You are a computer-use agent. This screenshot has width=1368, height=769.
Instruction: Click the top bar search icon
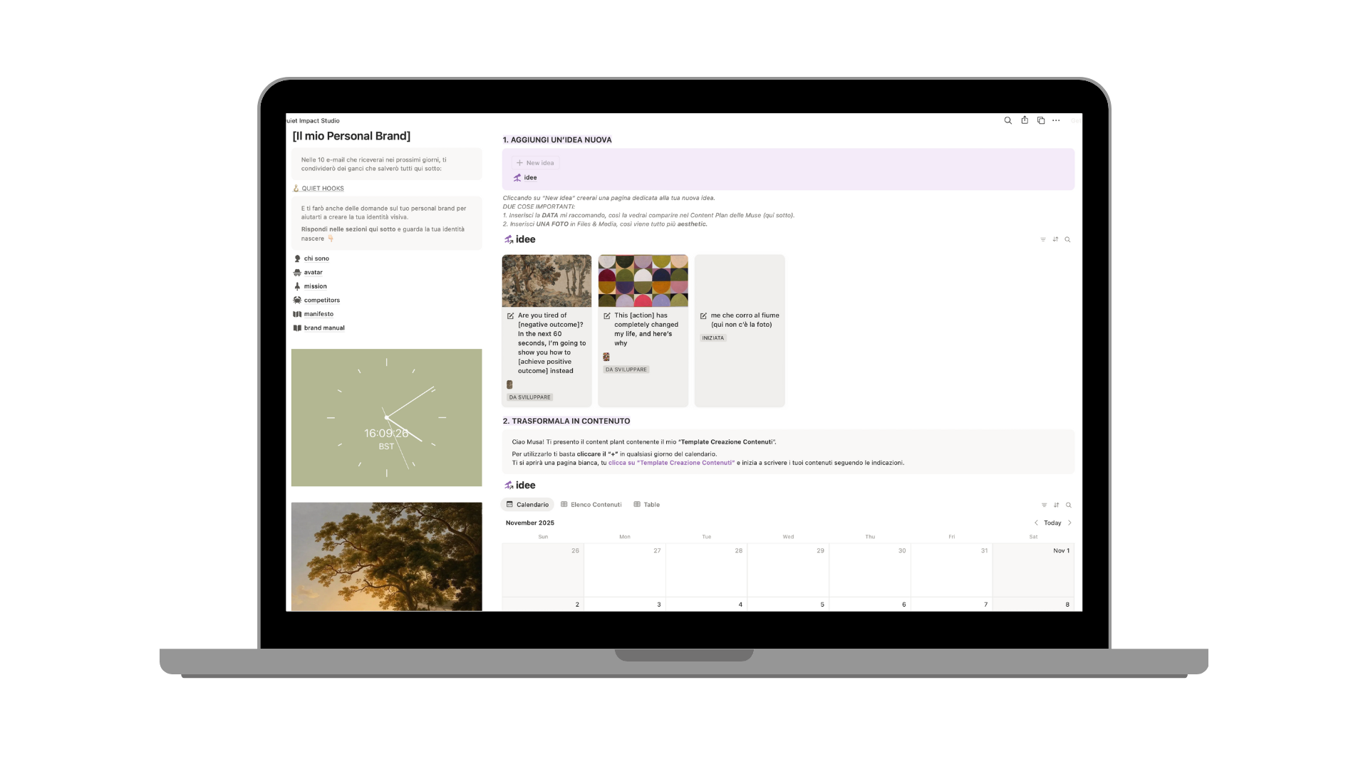tap(1007, 120)
